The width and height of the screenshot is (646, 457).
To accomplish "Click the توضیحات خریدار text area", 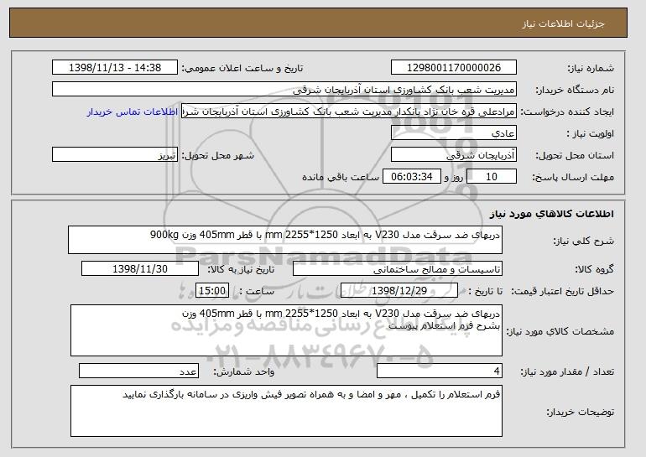I will 286,411.
